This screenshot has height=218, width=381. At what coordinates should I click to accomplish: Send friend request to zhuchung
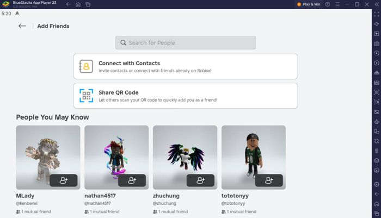tap(200, 180)
